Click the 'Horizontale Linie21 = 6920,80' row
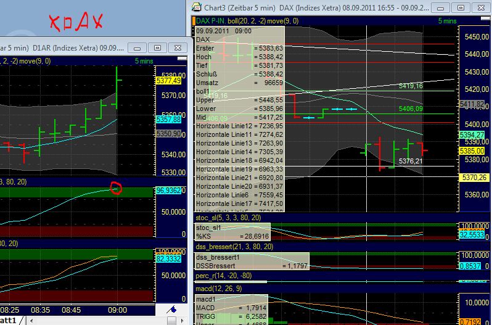The width and height of the screenshot is (492, 325). point(239,178)
